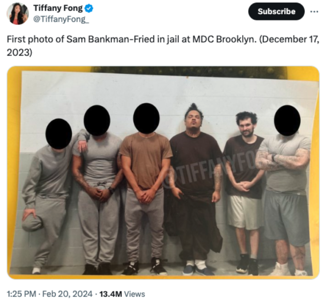Click the white shorts in the photo
326x305 pixels.
pos(244,212)
